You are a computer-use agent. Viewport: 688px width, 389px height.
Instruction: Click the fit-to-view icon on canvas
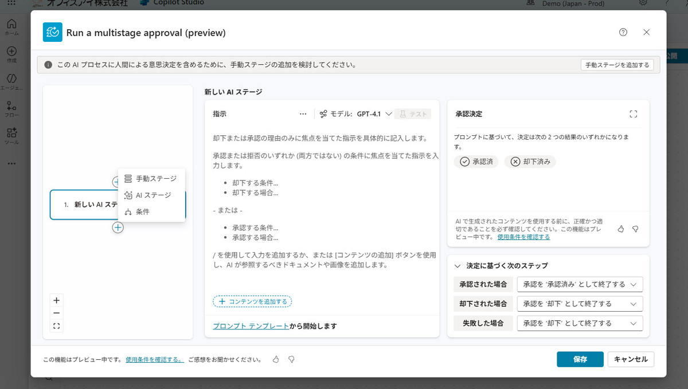[56, 327]
